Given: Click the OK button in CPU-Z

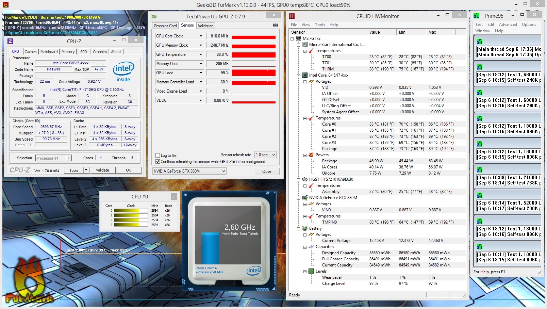Looking at the screenshot, I should click(x=128, y=170).
